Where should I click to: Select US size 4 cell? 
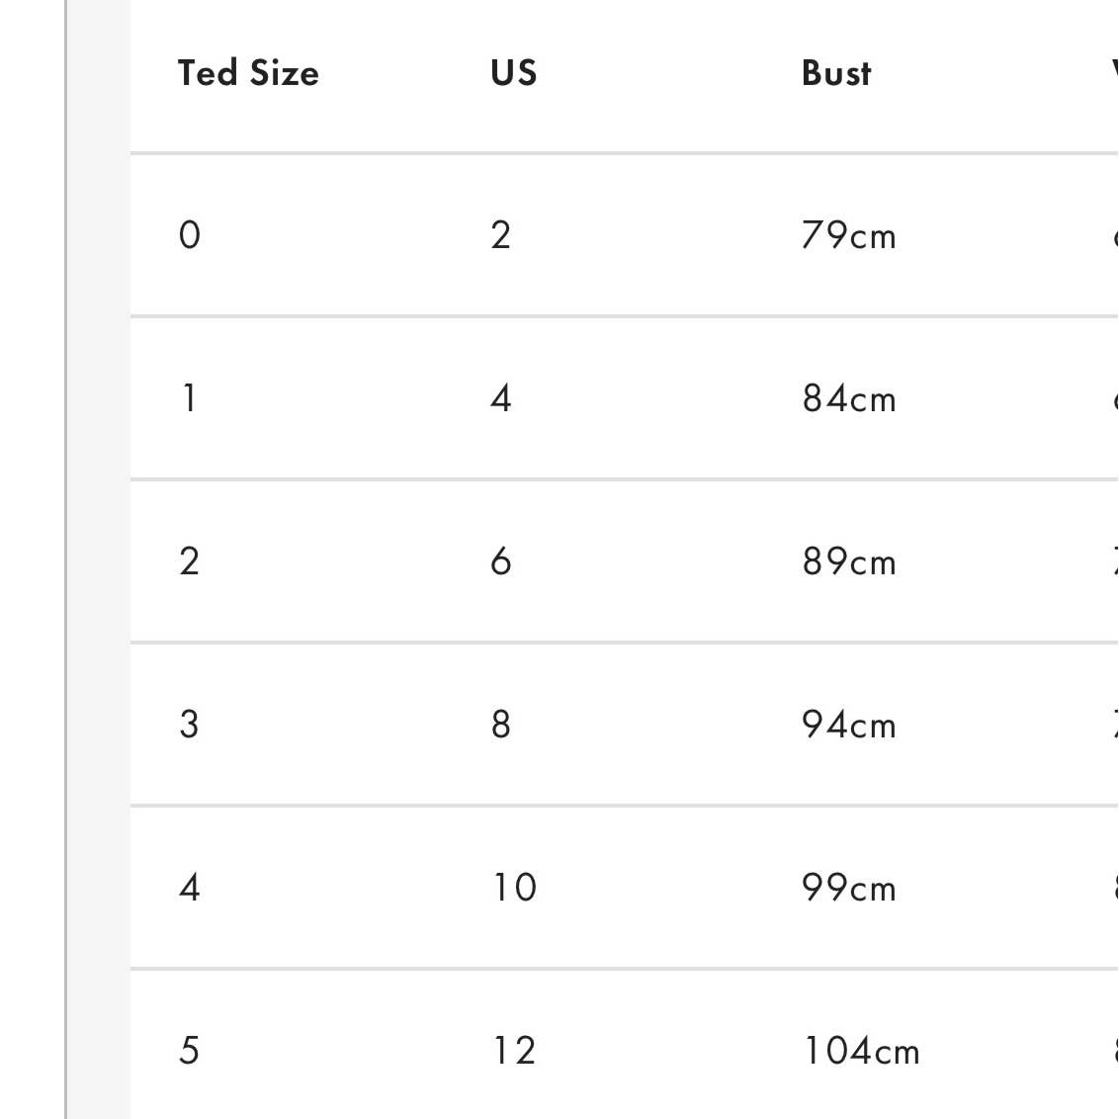501,398
